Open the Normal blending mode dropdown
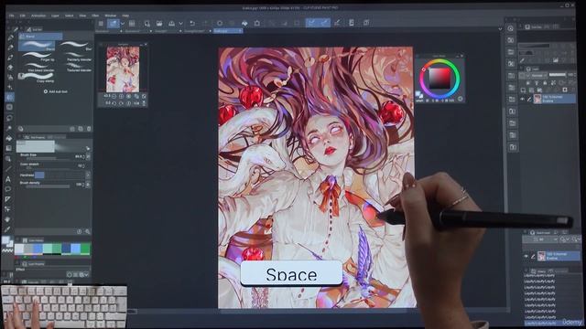 [537, 75]
